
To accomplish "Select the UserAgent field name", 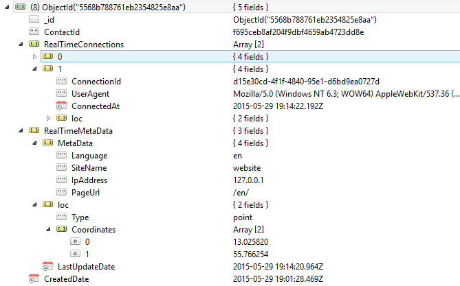I will 90,94.
